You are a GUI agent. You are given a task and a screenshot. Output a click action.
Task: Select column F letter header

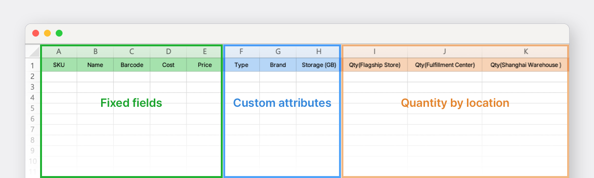point(242,52)
